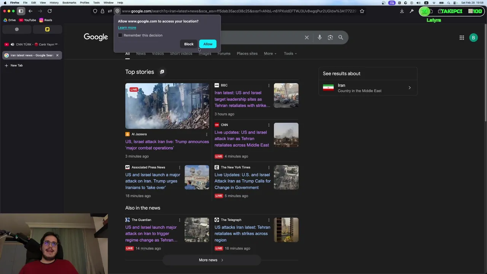Reload the page with the refresh icon
487x274 pixels.
coord(49,11)
